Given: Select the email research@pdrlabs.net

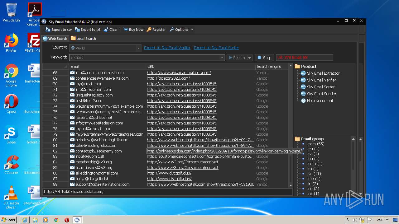Looking at the screenshot, I should [94, 118].
